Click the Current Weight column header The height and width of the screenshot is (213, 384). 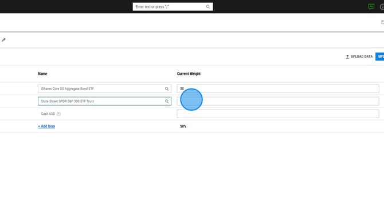click(x=189, y=74)
